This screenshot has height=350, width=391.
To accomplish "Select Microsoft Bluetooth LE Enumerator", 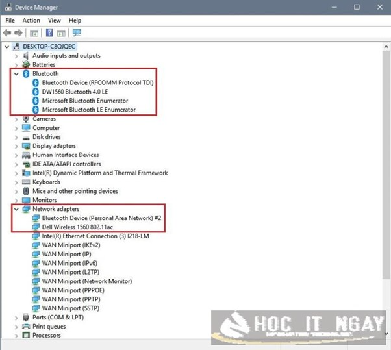I will pyautogui.click(x=89, y=110).
